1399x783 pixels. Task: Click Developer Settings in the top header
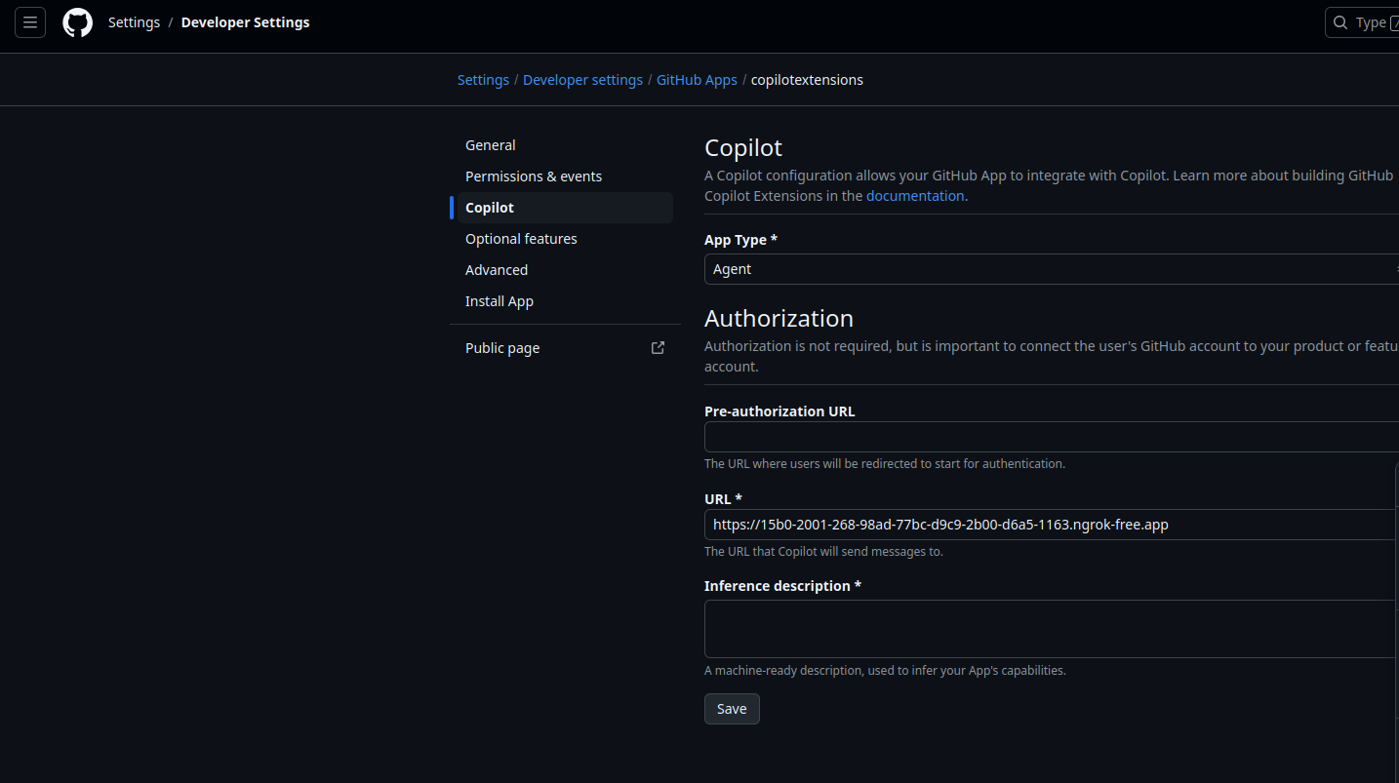245,21
